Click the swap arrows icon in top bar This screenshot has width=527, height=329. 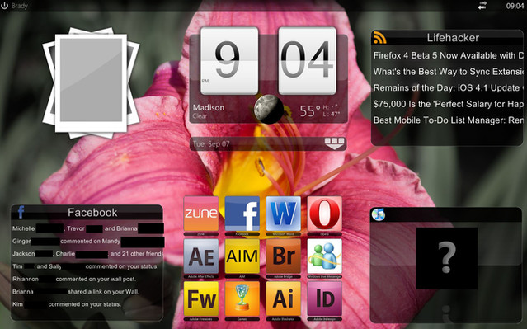[482, 6]
